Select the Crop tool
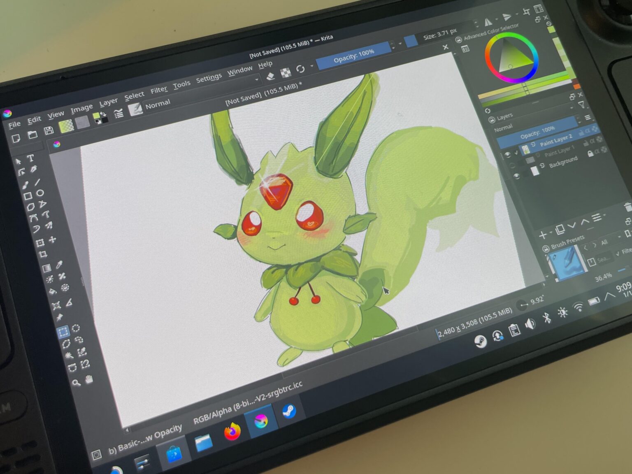This screenshot has height=474, width=632. click(43, 254)
